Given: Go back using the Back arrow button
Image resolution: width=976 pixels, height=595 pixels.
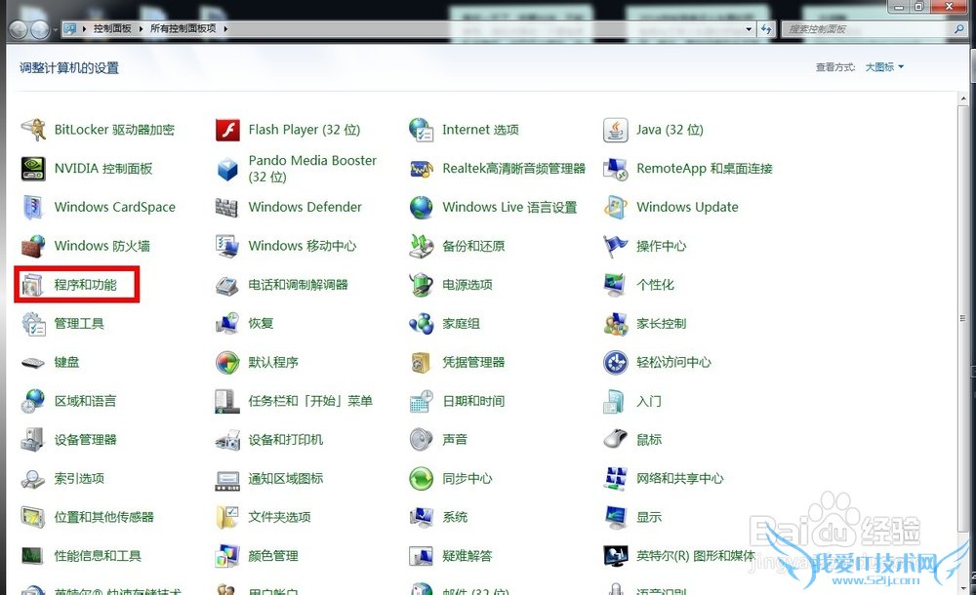Looking at the screenshot, I should tap(19, 29).
